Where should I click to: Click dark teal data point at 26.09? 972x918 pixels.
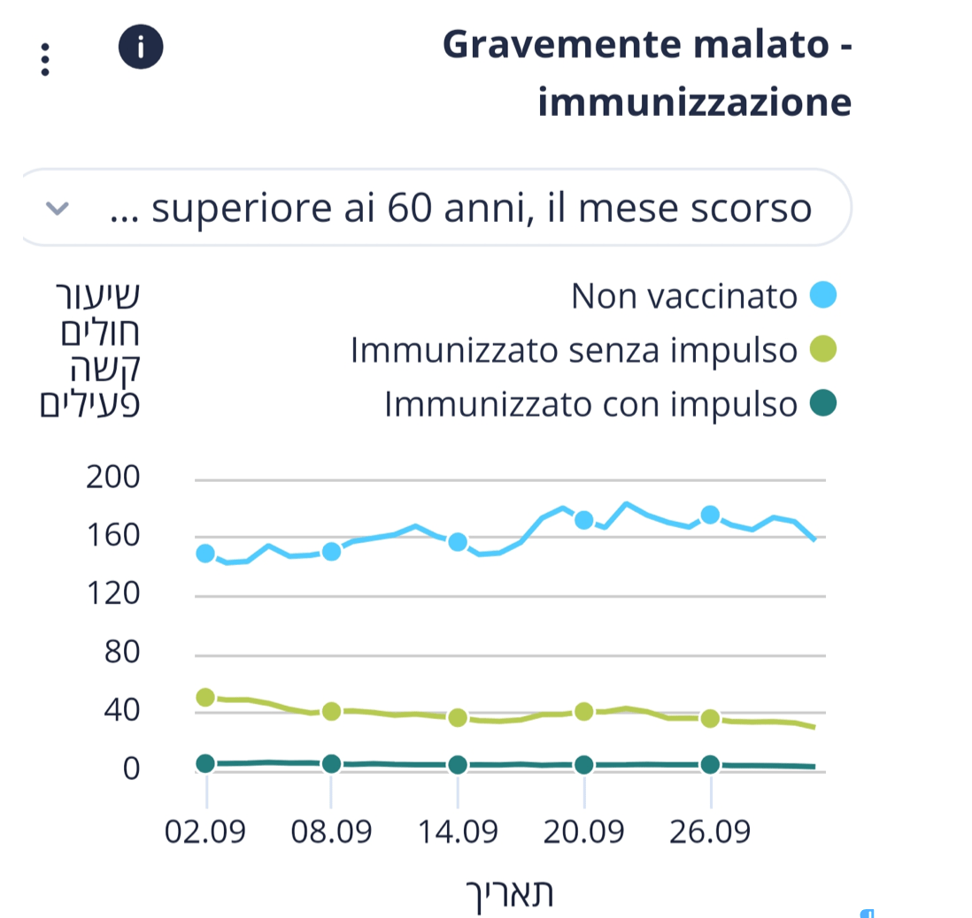coord(710,764)
